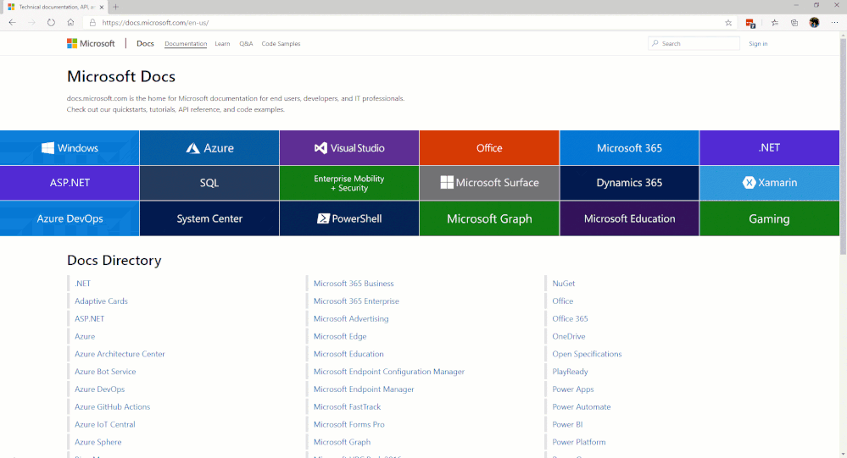847x458 pixels.
Task: Open Azure IoT Central link
Action: click(x=105, y=424)
